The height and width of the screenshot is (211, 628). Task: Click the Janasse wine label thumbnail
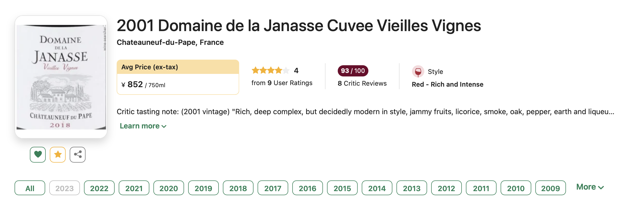pyautogui.click(x=61, y=77)
